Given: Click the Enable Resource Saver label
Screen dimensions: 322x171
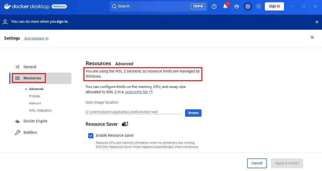Looking at the screenshot, I should tap(115, 135).
